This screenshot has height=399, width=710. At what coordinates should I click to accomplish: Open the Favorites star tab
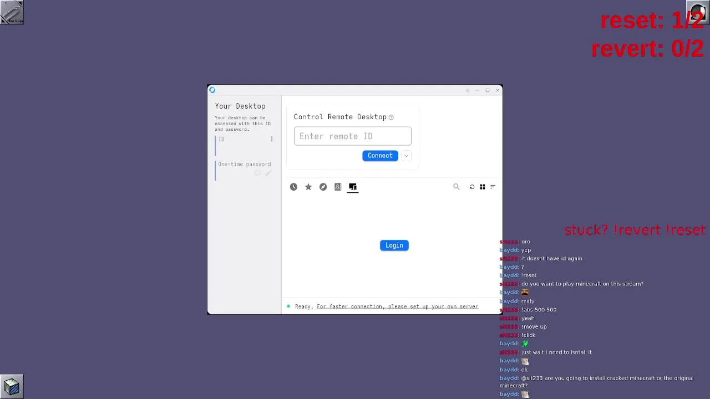tap(308, 187)
